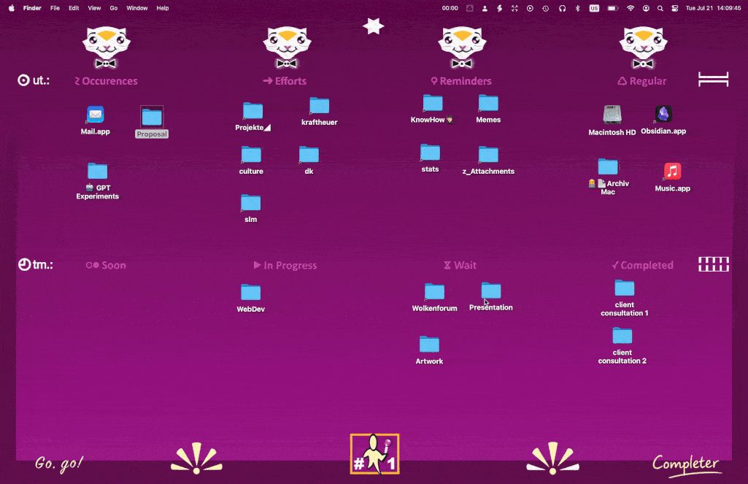This screenshot has width=748, height=484.
Task: Select the Memes folder
Action: (x=488, y=103)
